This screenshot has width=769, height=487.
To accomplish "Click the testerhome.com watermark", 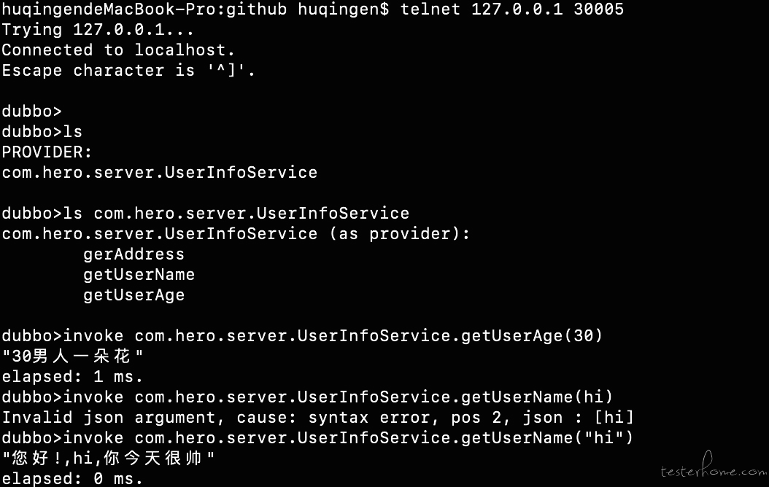I will 714,467.
